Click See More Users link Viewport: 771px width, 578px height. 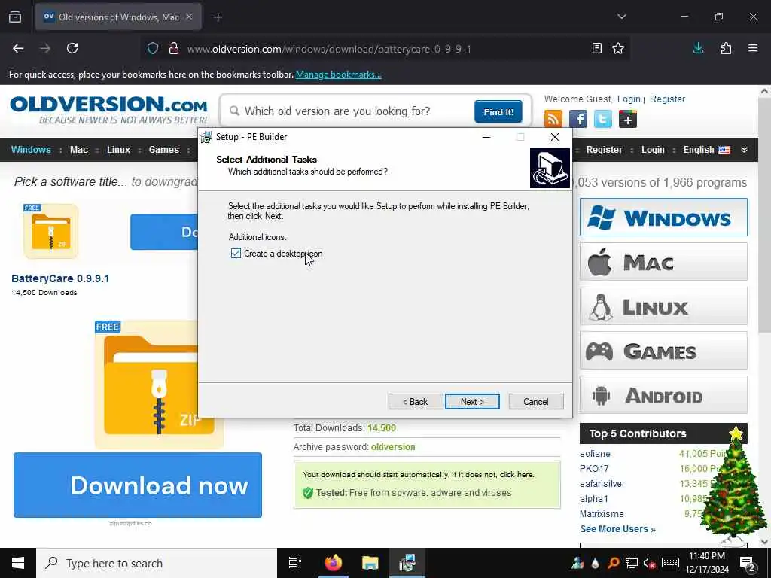pos(617,529)
